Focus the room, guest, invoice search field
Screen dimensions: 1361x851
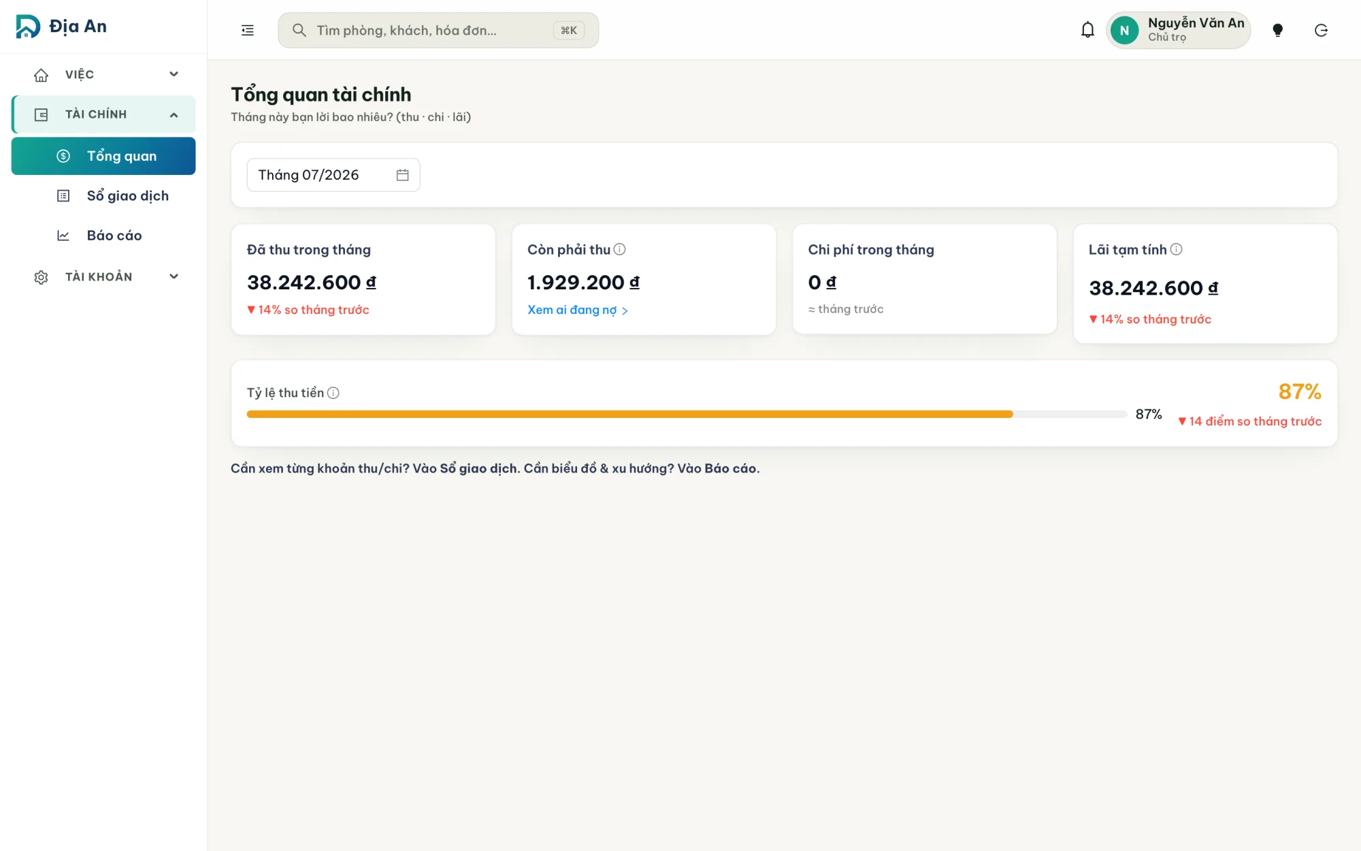[x=438, y=30]
